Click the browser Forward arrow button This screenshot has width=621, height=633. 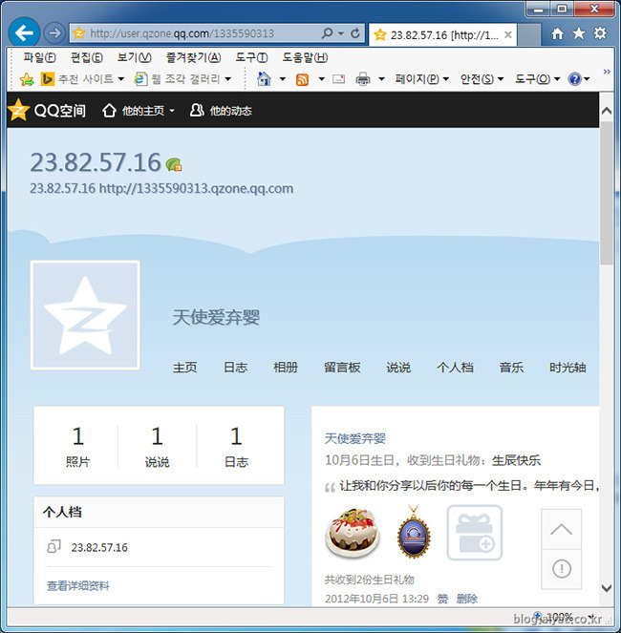(x=54, y=33)
